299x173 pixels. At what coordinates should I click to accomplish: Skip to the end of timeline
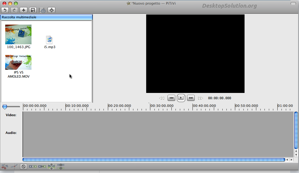191,98
